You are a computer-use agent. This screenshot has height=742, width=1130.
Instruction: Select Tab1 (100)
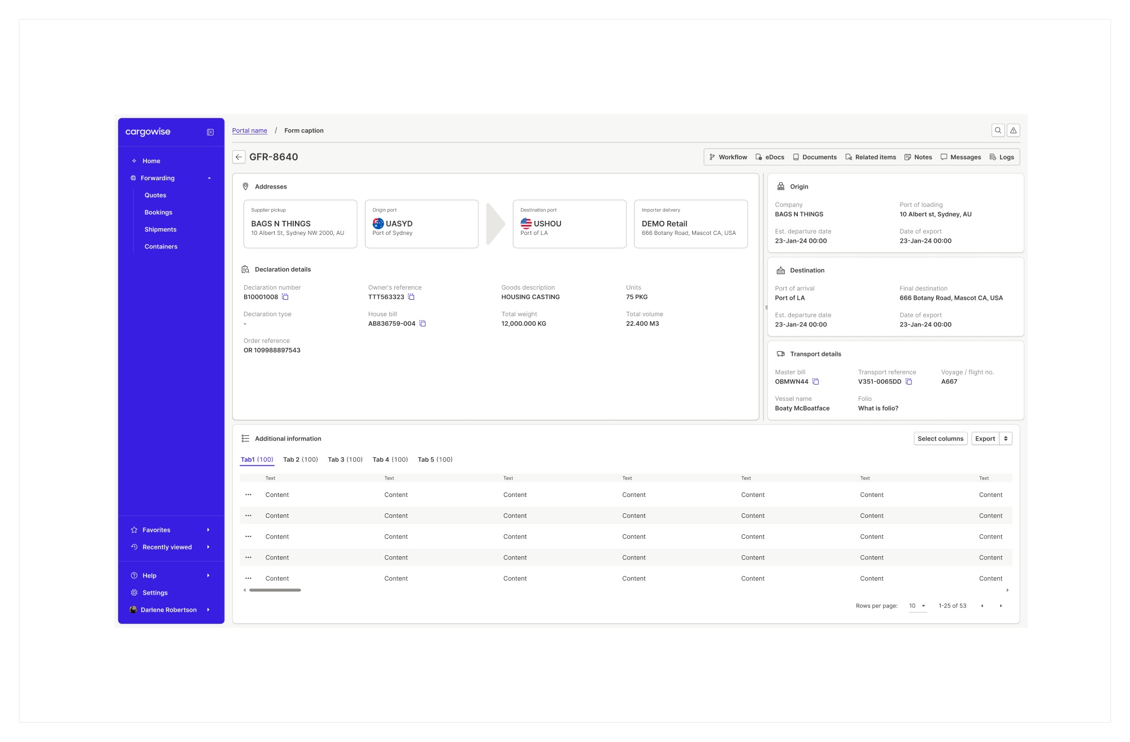click(257, 460)
